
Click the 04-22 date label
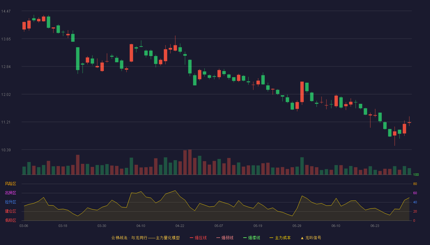180,226
